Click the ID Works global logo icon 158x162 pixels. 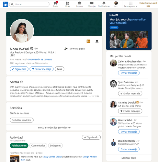coord(66,49)
